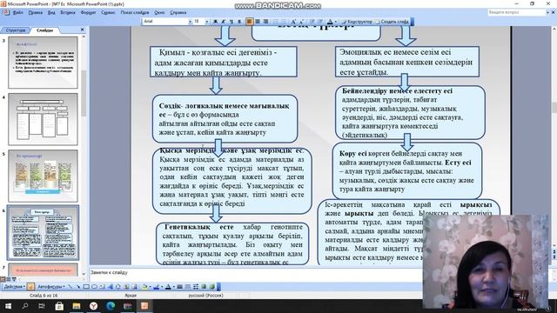Decrease the font size
The image size is (557, 313).
click(x=302, y=22)
